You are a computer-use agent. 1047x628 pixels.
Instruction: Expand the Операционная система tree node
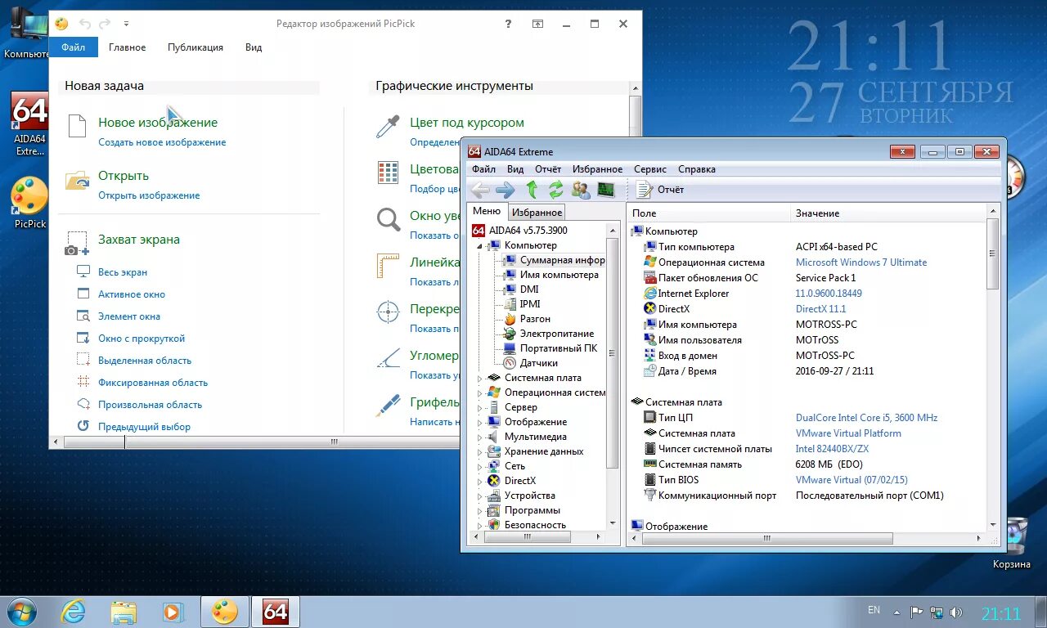click(480, 392)
